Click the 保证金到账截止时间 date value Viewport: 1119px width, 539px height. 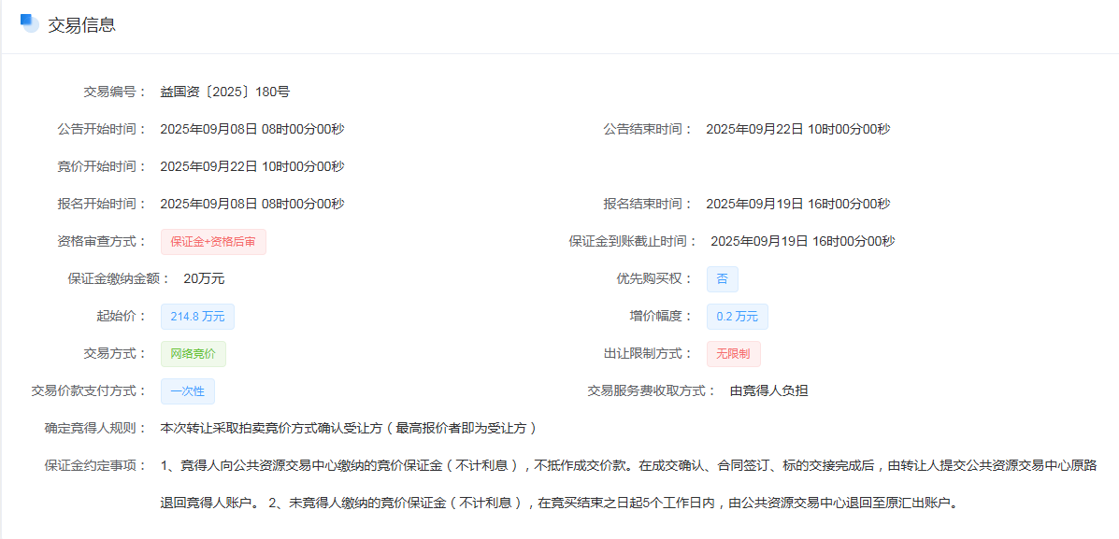[802, 241]
